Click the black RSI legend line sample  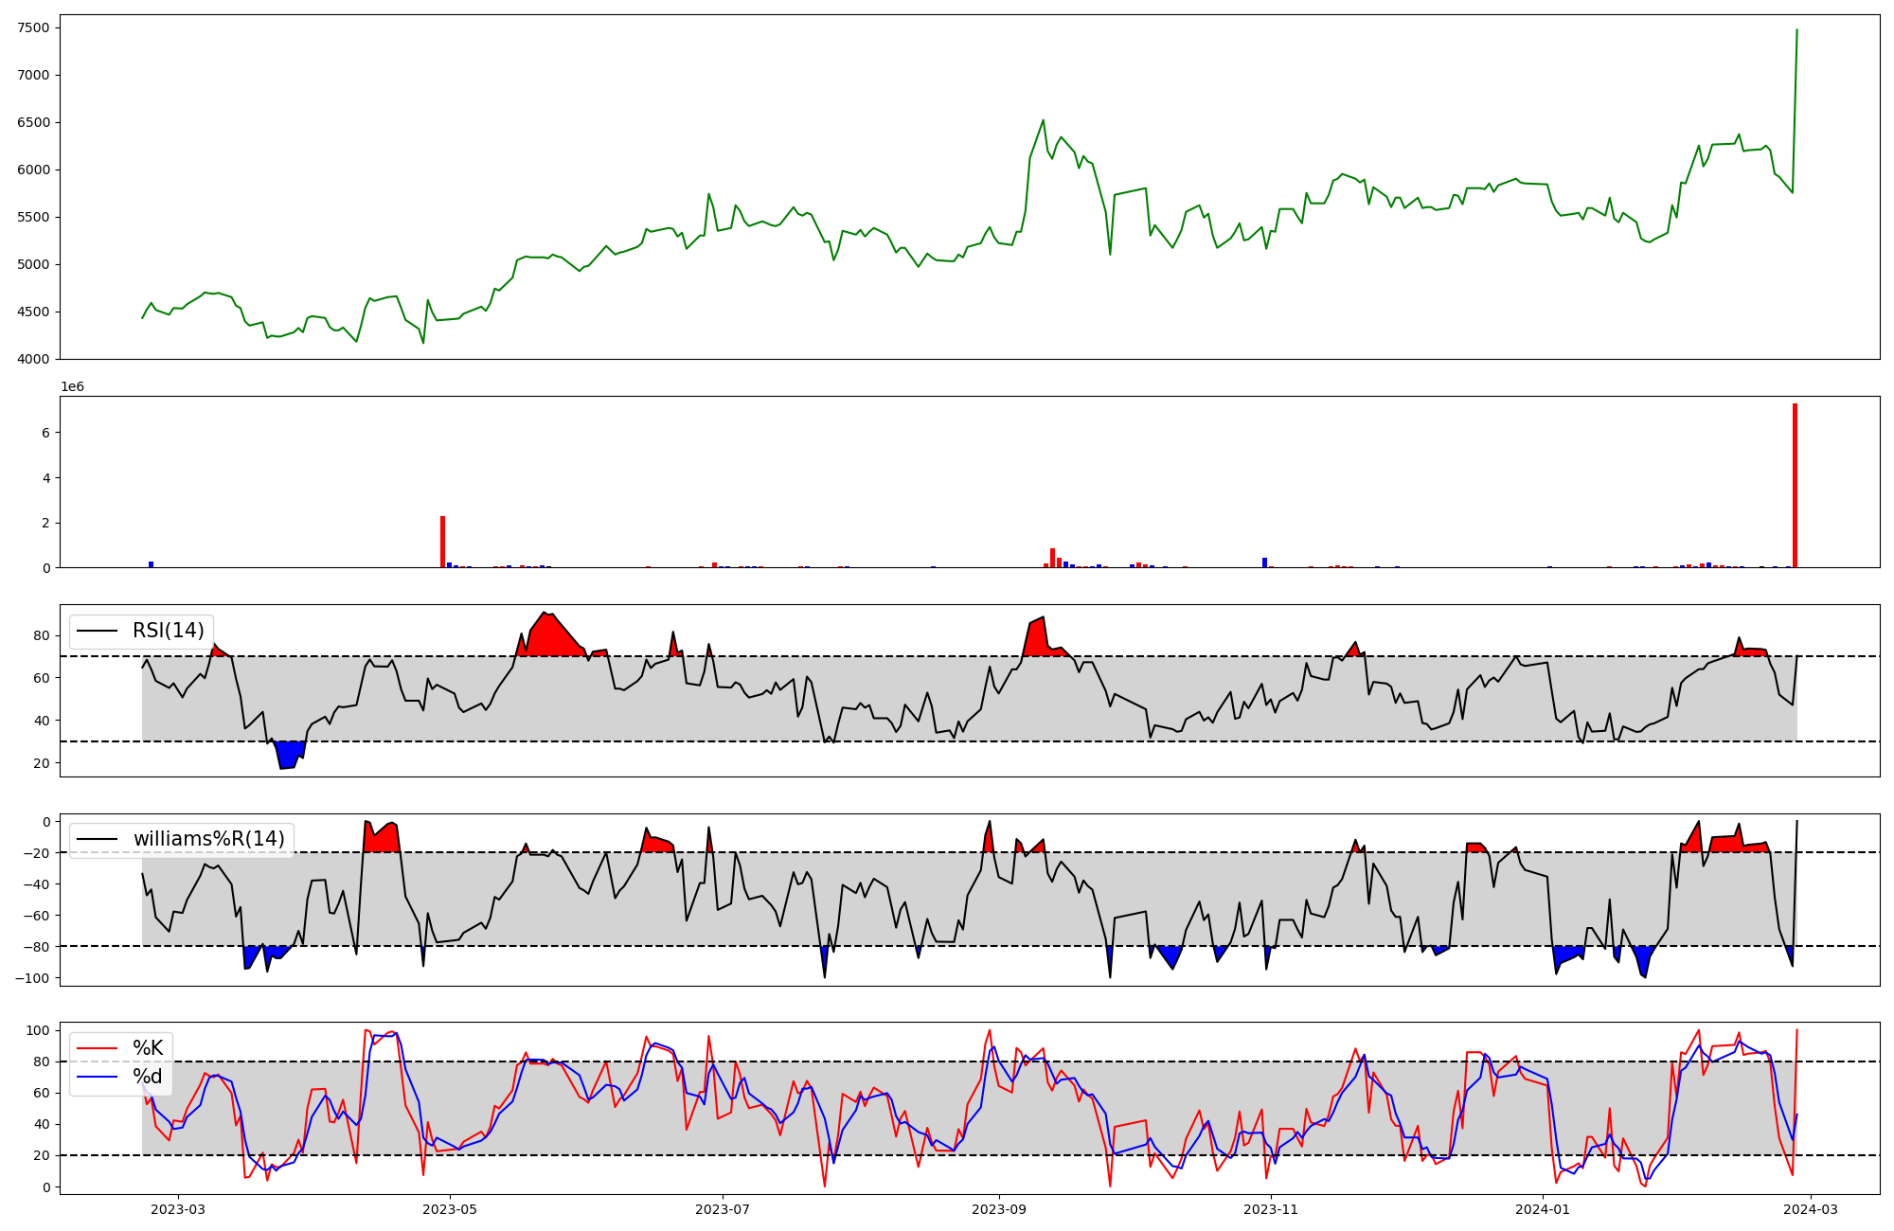(x=98, y=631)
